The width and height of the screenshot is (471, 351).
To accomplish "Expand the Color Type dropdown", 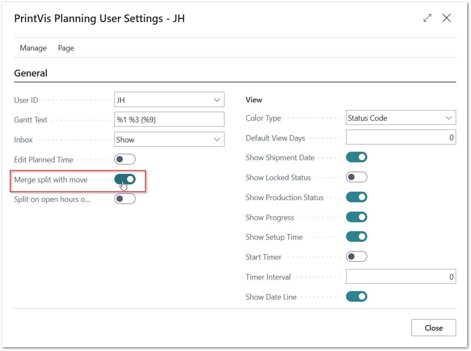I will [x=449, y=118].
